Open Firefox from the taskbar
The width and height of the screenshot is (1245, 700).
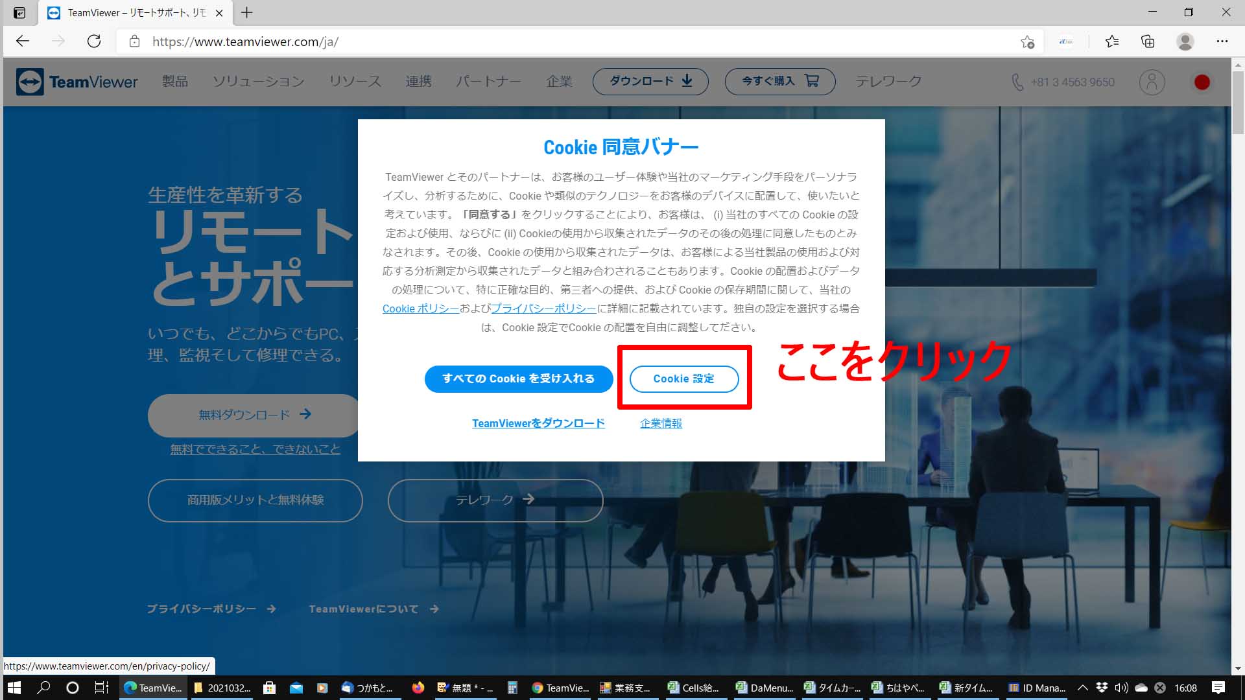point(418,688)
